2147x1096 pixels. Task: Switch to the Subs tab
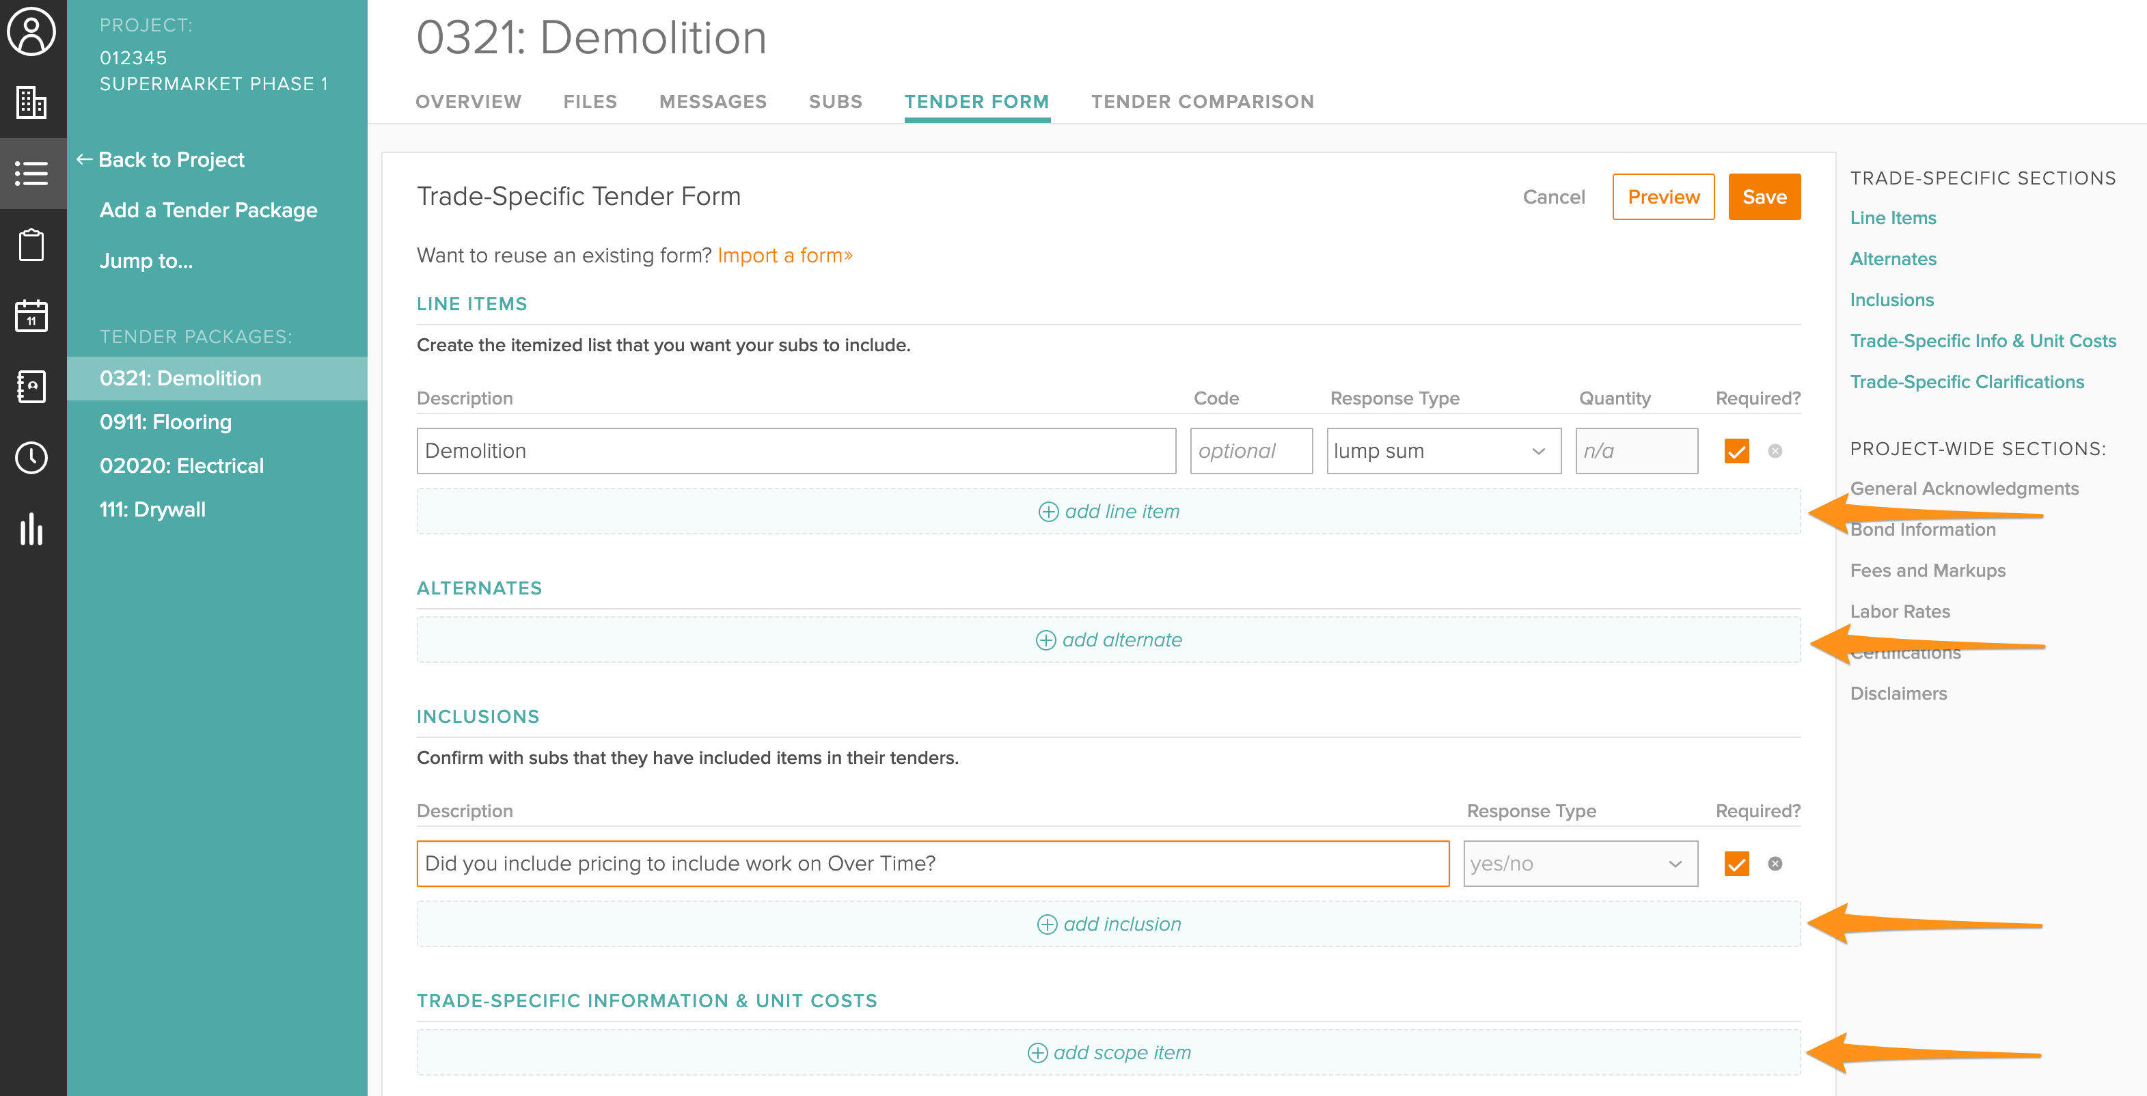point(833,100)
